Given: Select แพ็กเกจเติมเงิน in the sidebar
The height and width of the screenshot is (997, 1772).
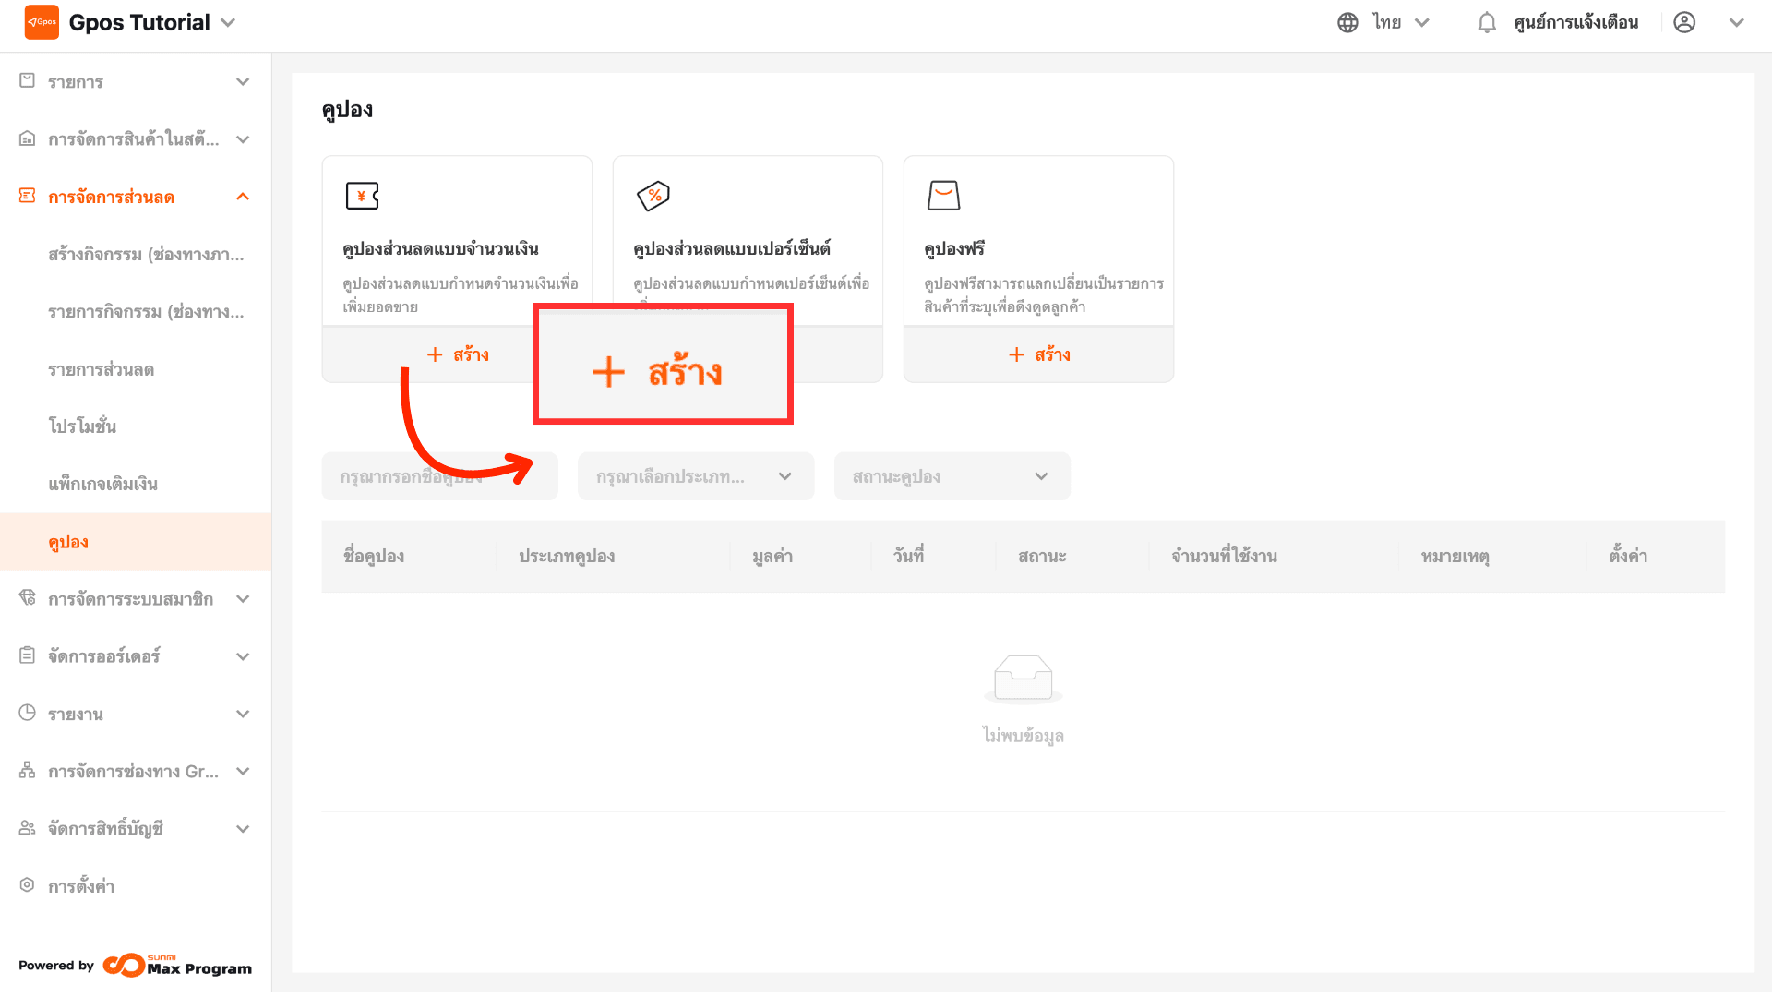Looking at the screenshot, I should coord(102,484).
